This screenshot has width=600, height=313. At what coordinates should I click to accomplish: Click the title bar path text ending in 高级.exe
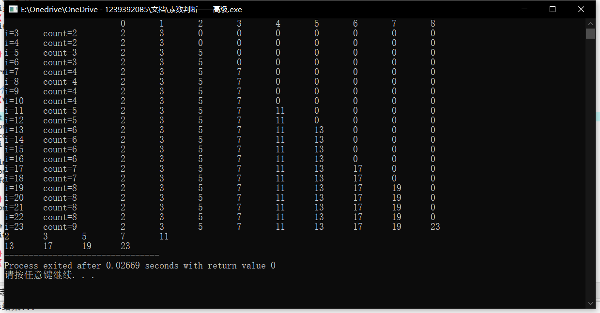[x=130, y=9]
